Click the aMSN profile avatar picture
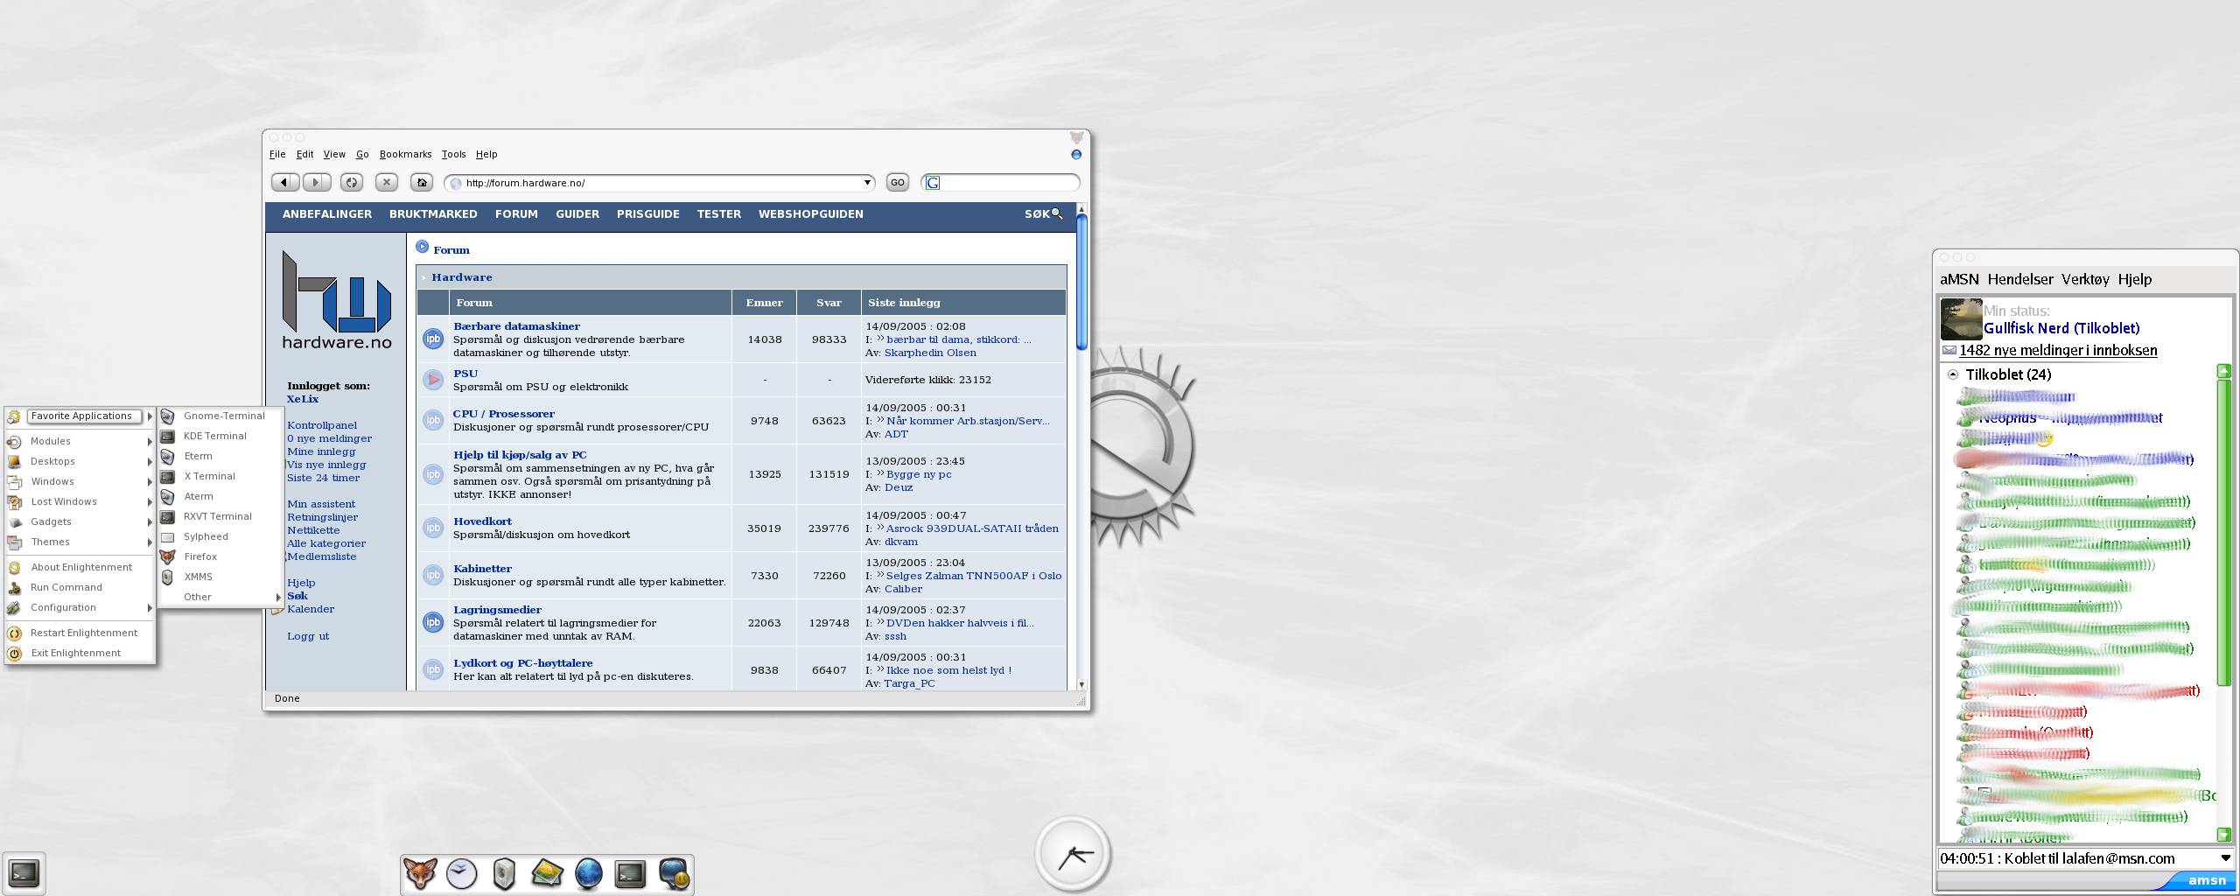This screenshot has width=2240, height=896. click(x=1961, y=319)
